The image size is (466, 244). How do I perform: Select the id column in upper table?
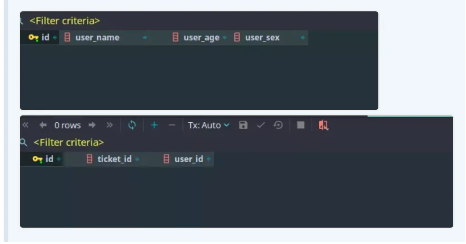pos(40,37)
